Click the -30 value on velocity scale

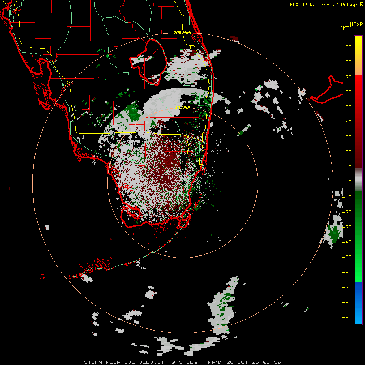(x=347, y=228)
